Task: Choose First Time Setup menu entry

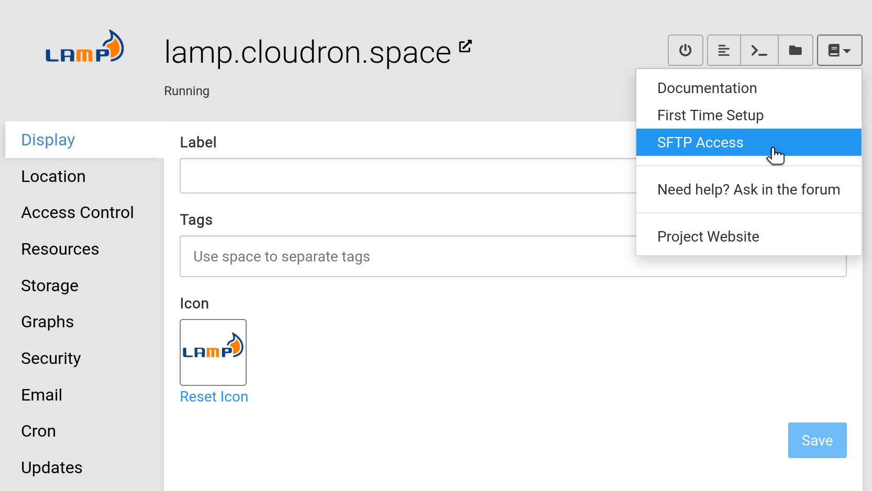Action: pyautogui.click(x=710, y=116)
